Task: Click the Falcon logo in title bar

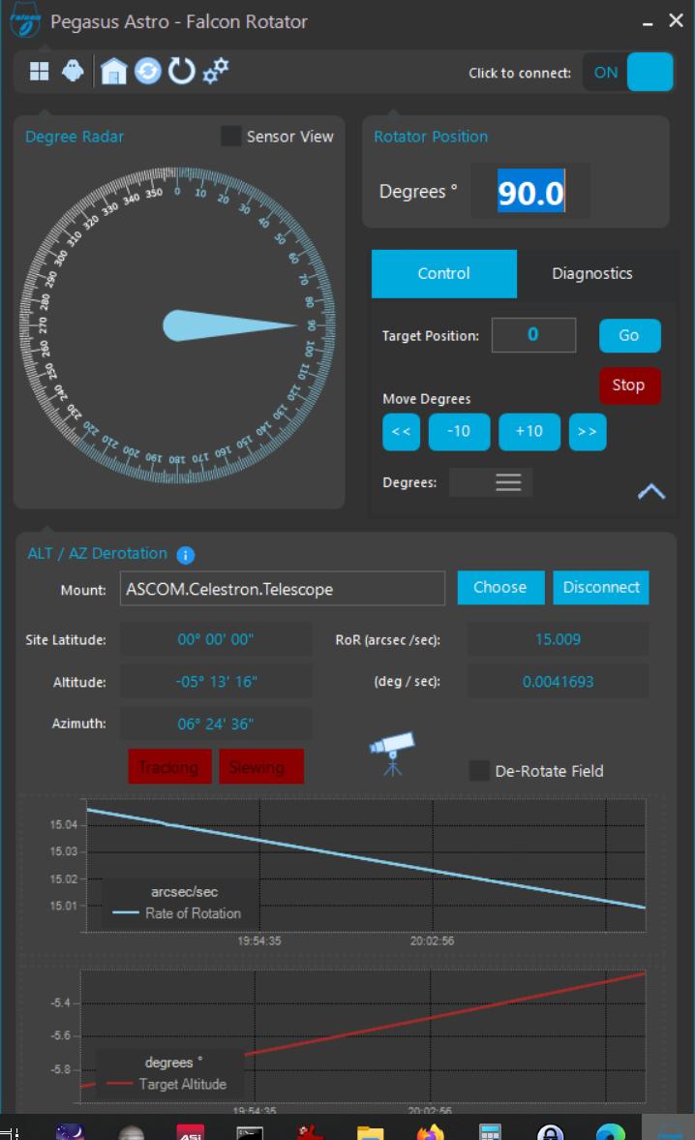Action: click(x=25, y=22)
